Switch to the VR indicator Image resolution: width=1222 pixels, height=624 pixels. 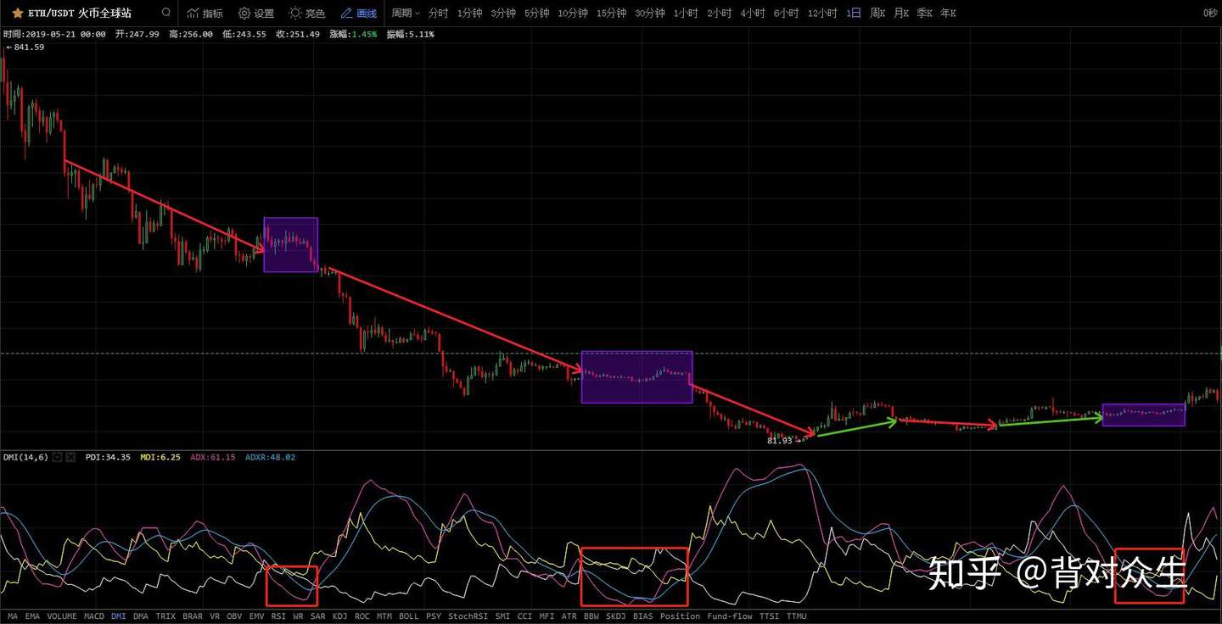pos(215,616)
